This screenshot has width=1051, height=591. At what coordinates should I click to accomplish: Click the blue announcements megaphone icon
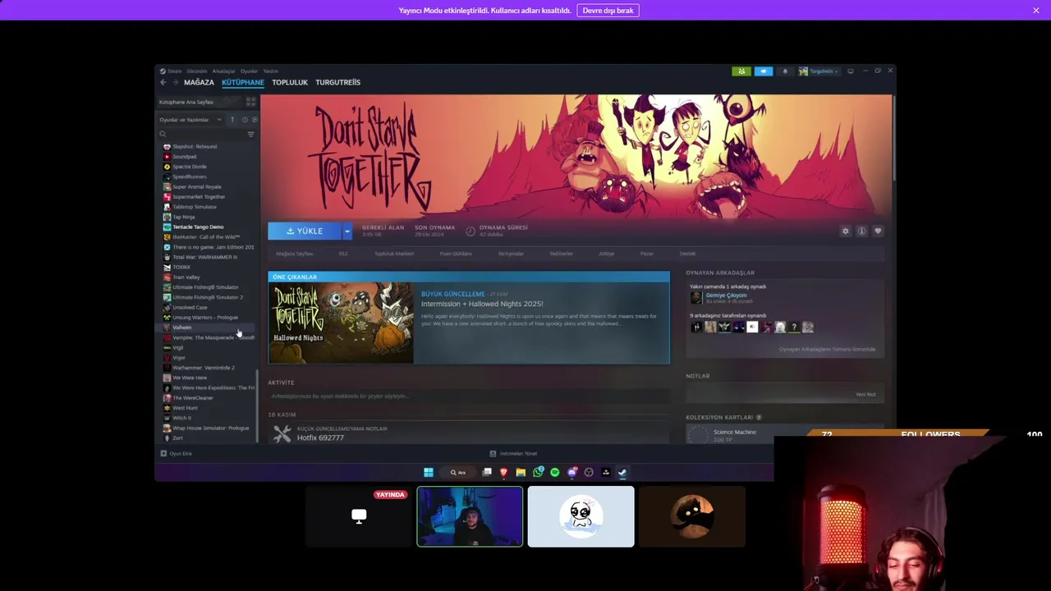point(763,71)
